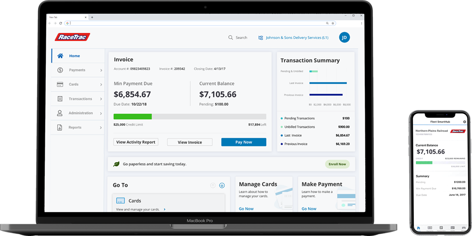Click the Pending Transactions $100 row
The image size is (472, 236).
[x=315, y=118]
